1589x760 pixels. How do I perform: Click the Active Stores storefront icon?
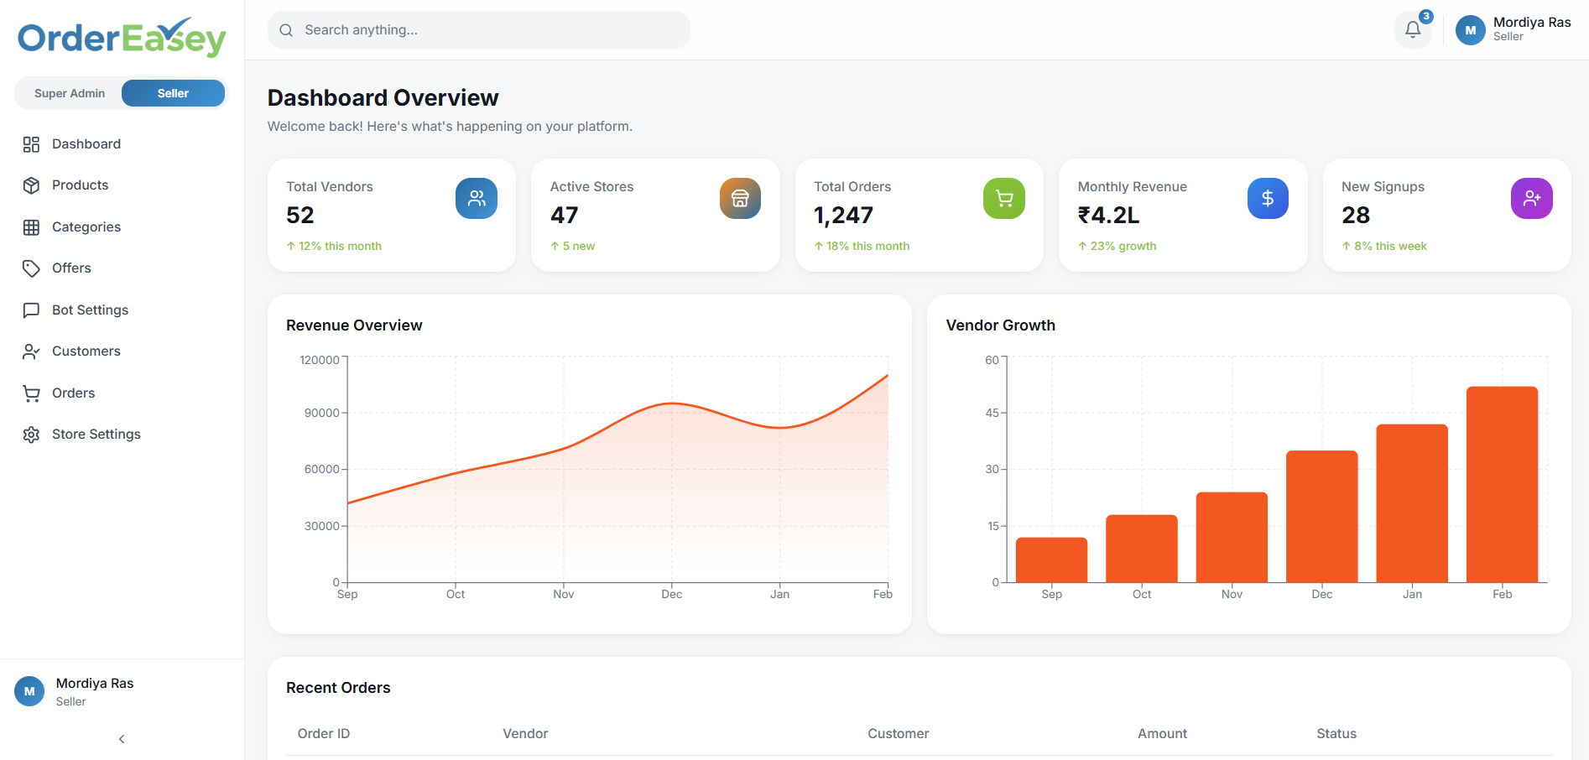tap(740, 198)
